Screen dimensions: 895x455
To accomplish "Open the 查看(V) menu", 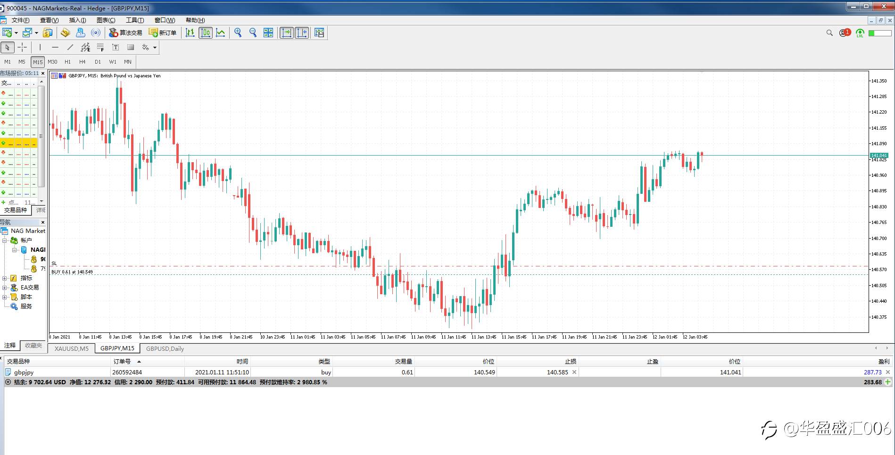I will tap(49, 20).
